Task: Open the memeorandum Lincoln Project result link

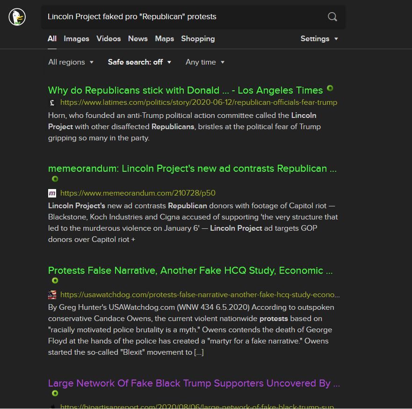Action: 192,168
